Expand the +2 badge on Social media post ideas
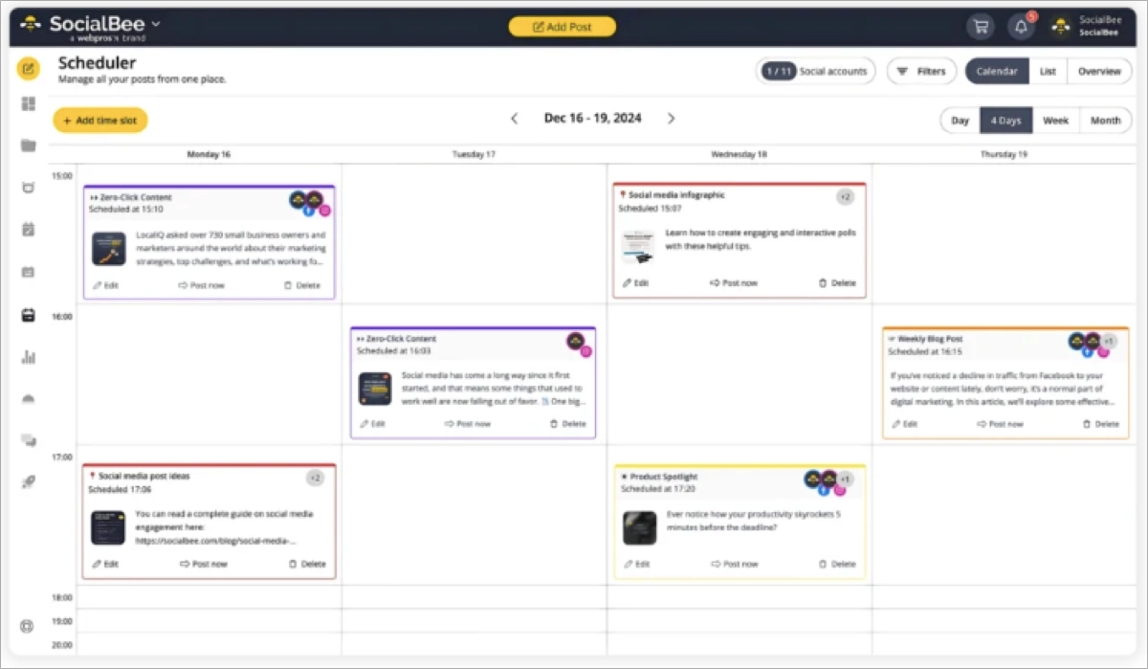This screenshot has height=669, width=1148. (x=315, y=478)
